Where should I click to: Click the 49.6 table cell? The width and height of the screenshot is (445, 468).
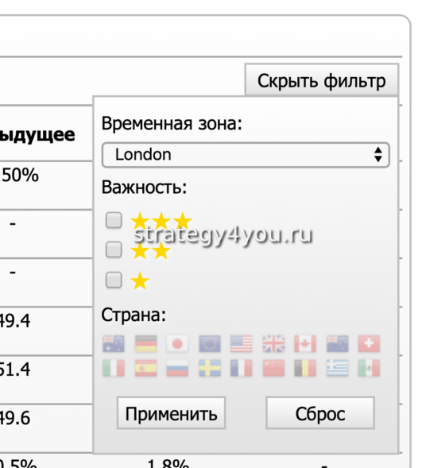click(14, 418)
